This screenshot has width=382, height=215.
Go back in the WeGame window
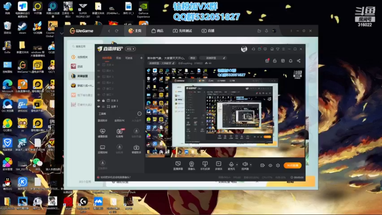click(x=109, y=31)
